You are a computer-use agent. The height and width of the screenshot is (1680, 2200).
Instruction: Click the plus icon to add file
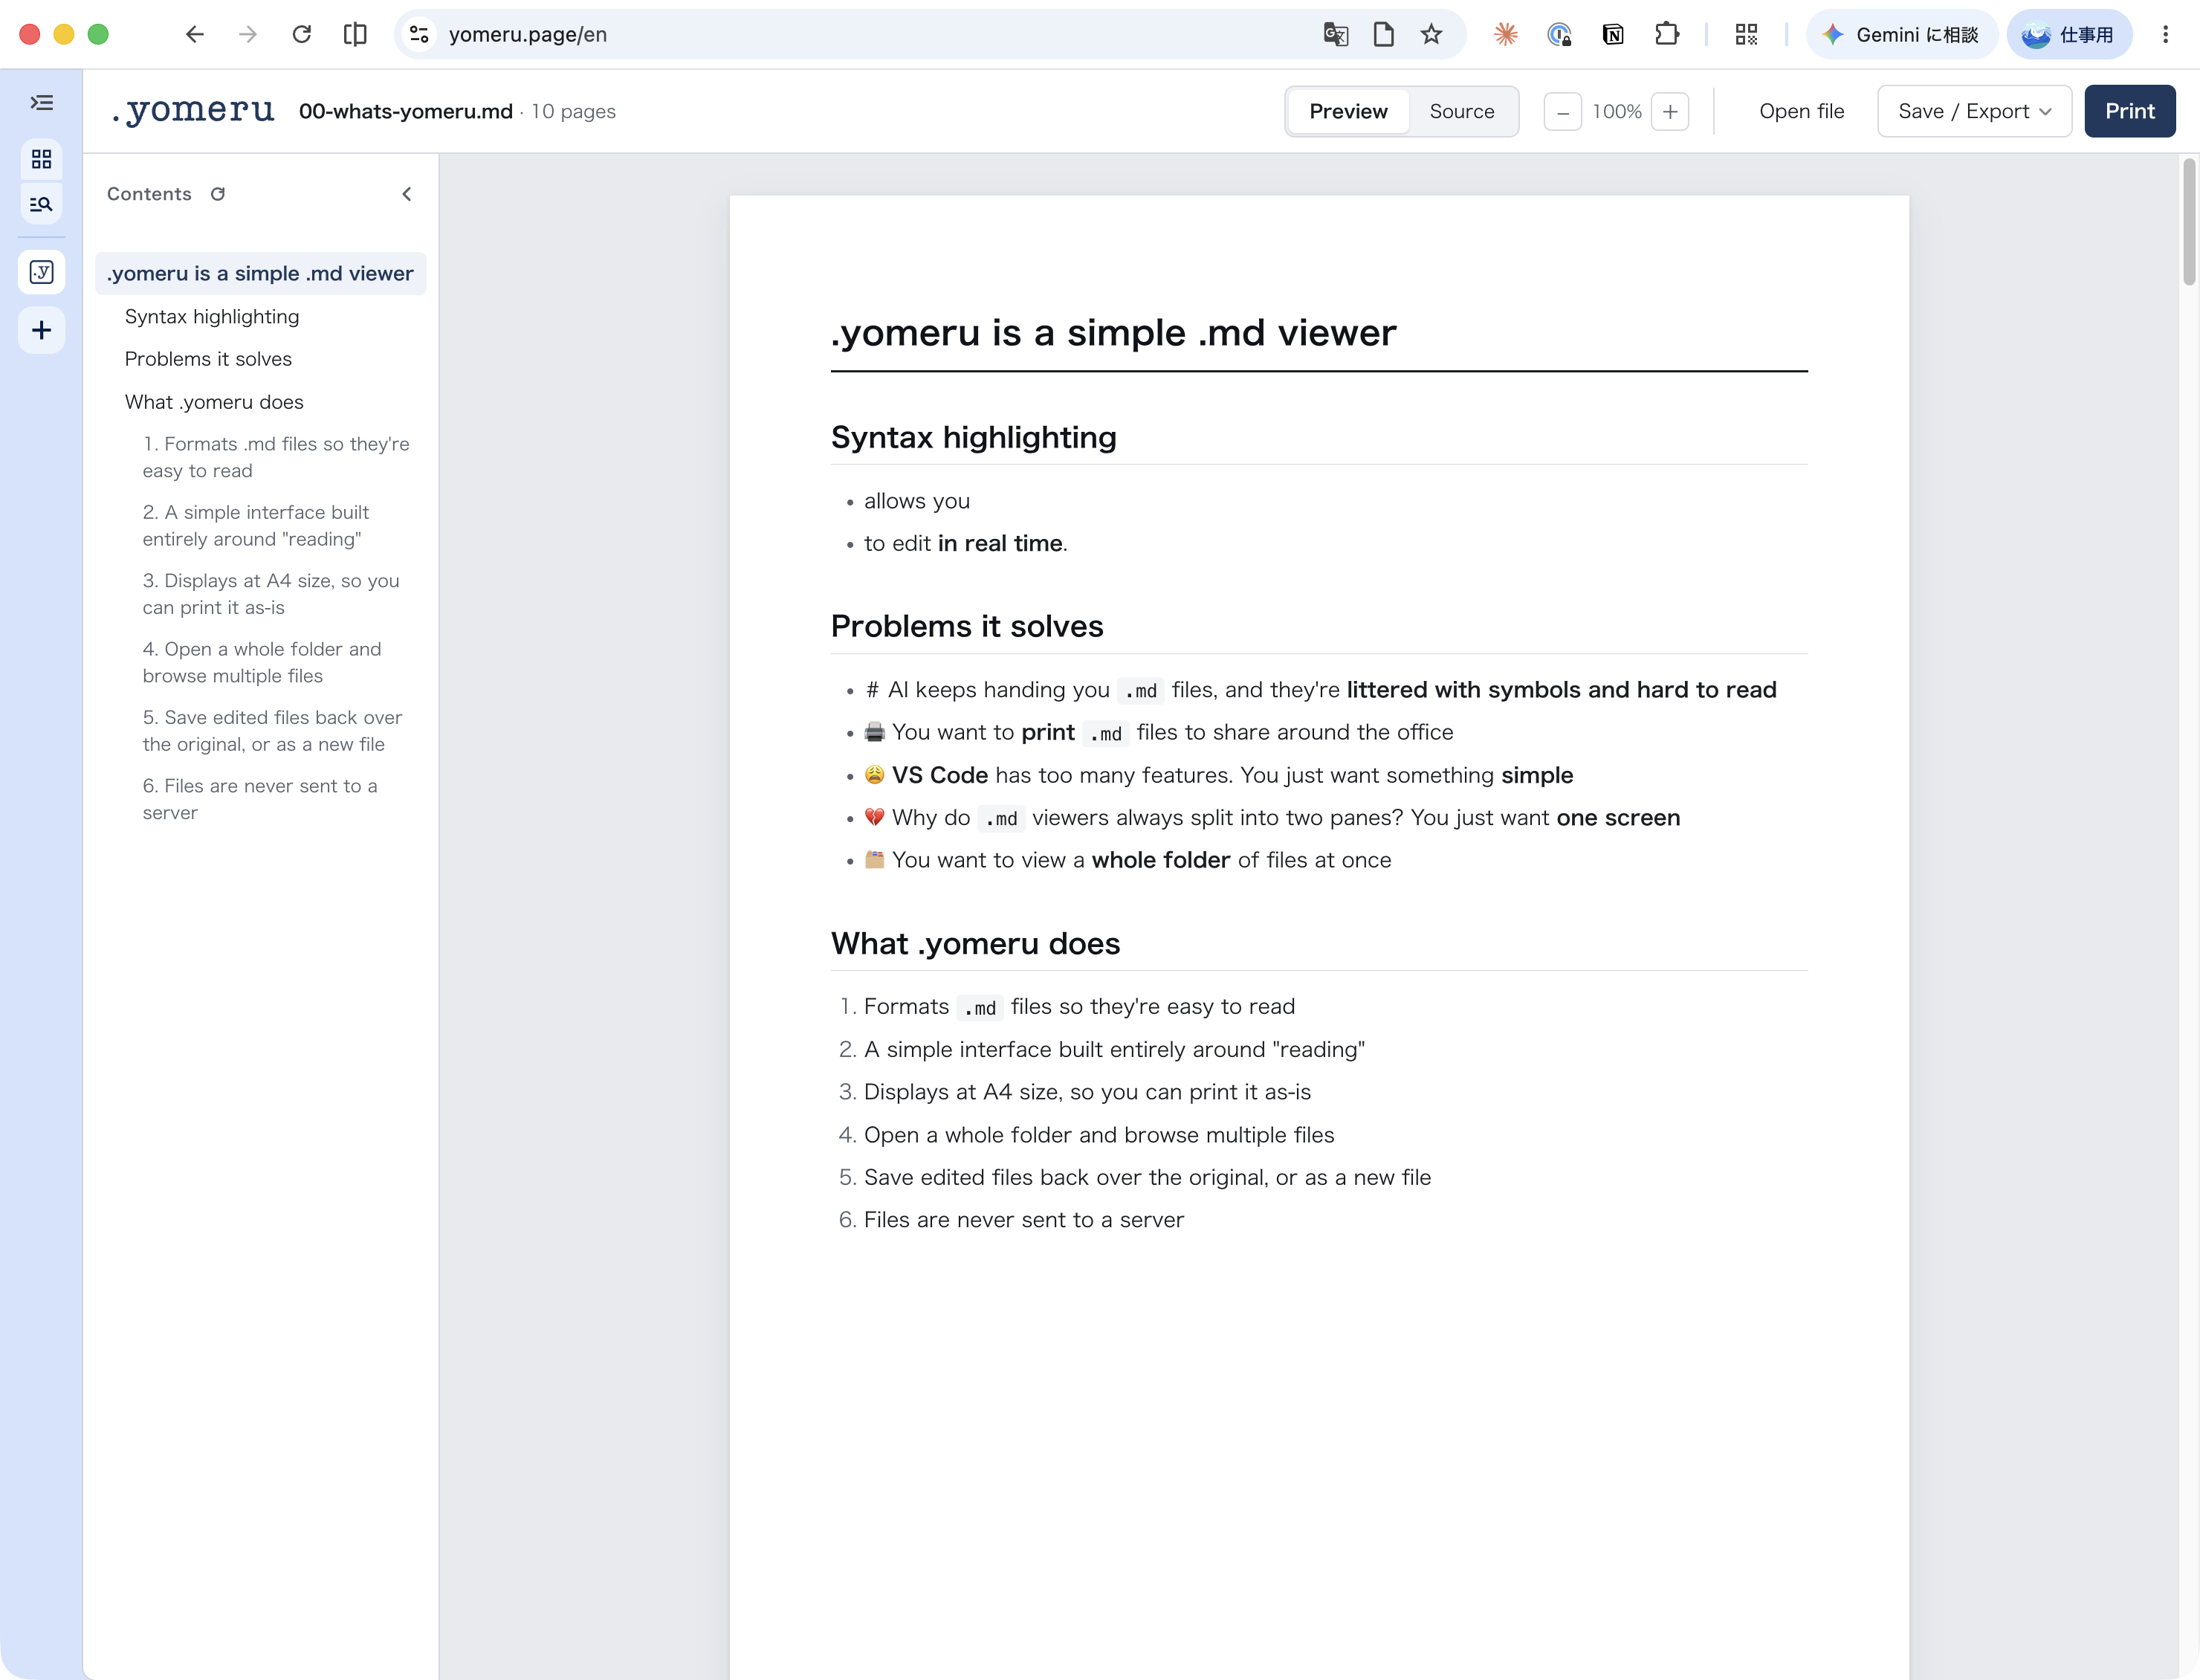(41, 330)
